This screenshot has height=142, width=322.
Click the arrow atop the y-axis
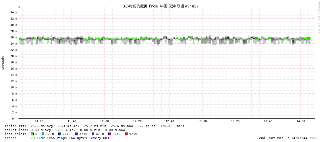click(19, 7)
